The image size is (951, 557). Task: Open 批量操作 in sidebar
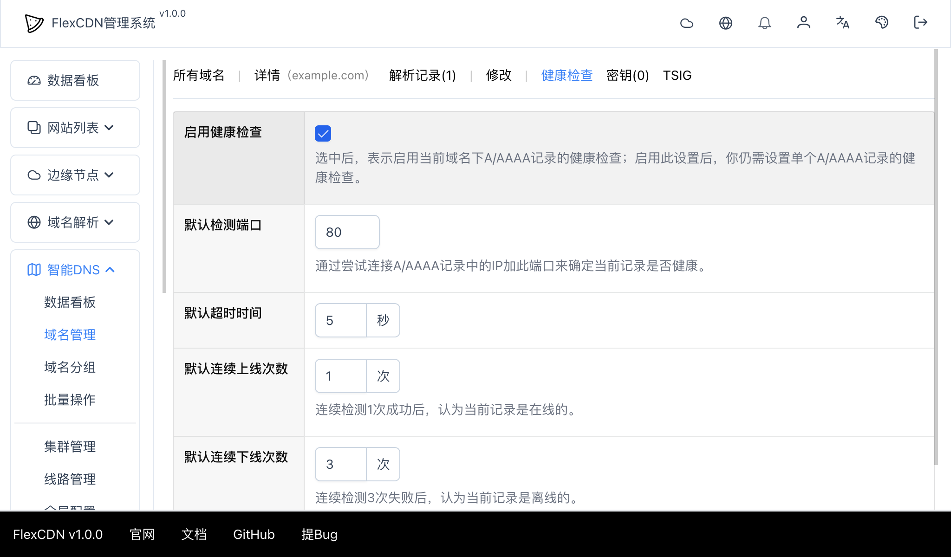(x=70, y=400)
